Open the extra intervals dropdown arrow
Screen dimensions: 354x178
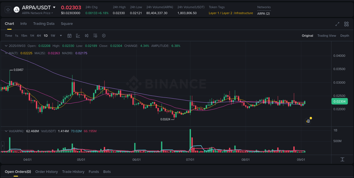pos(61,36)
